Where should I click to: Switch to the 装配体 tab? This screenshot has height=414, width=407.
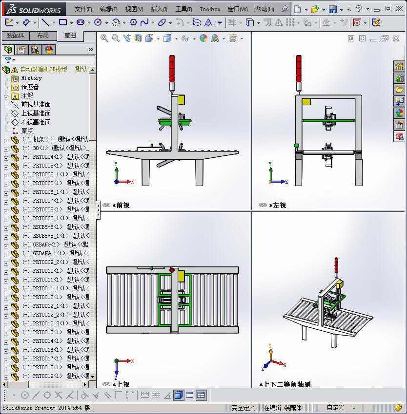coord(16,36)
